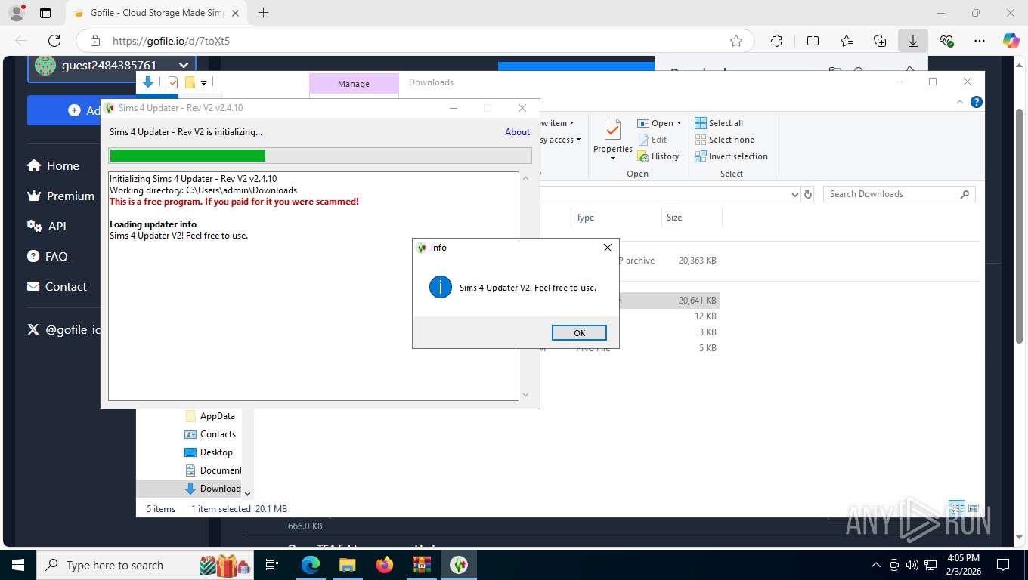Refresh the Edge browser page
The height and width of the screenshot is (580, 1028).
click(54, 41)
